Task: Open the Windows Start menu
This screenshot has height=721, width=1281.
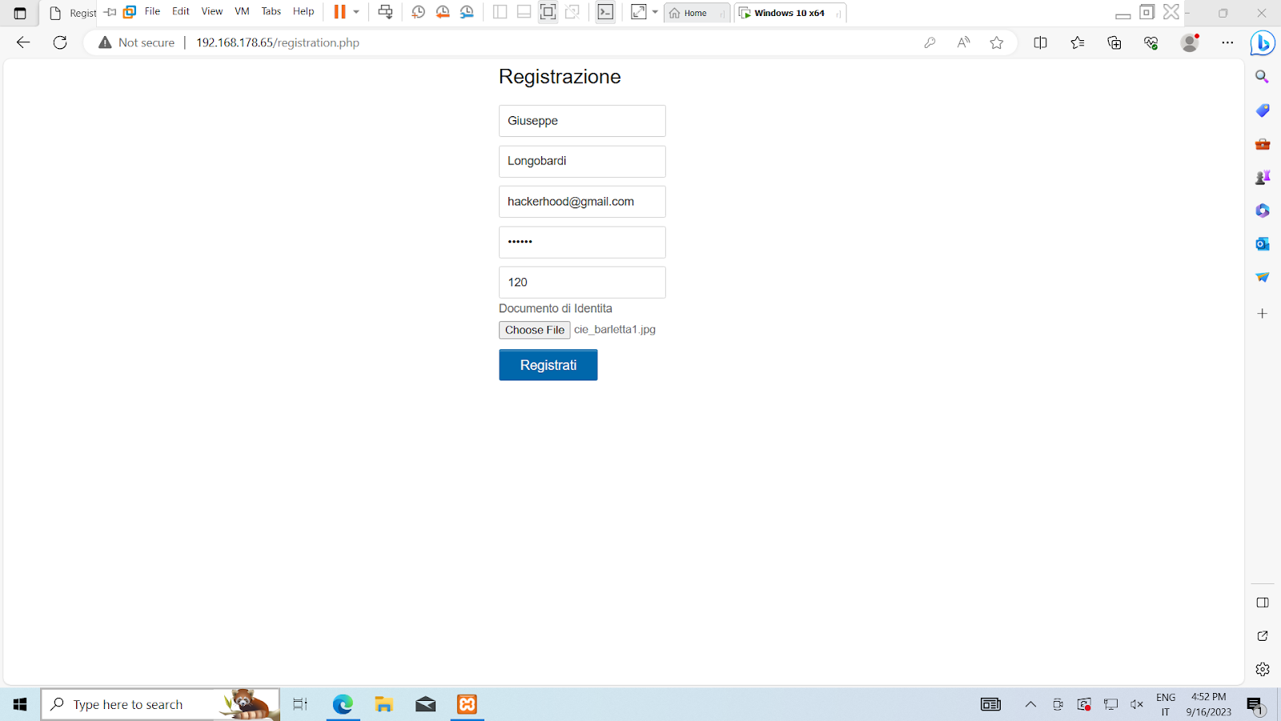Action: pos(20,704)
